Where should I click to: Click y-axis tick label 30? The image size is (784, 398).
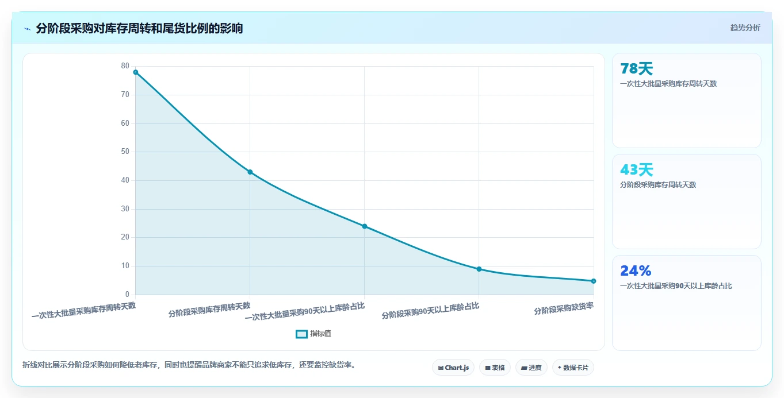(x=125, y=208)
